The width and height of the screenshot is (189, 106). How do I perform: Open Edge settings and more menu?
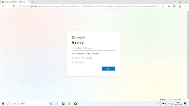click(x=185, y=6)
